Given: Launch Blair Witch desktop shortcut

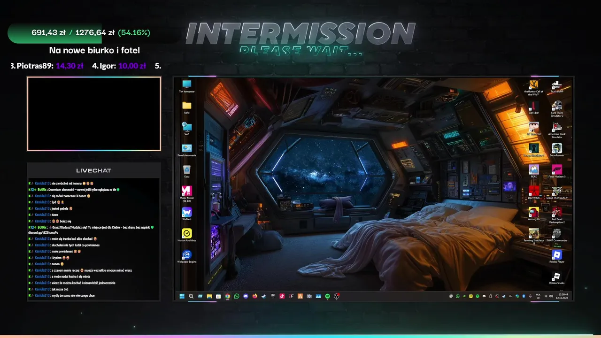Looking at the screenshot, I should 534,192.
